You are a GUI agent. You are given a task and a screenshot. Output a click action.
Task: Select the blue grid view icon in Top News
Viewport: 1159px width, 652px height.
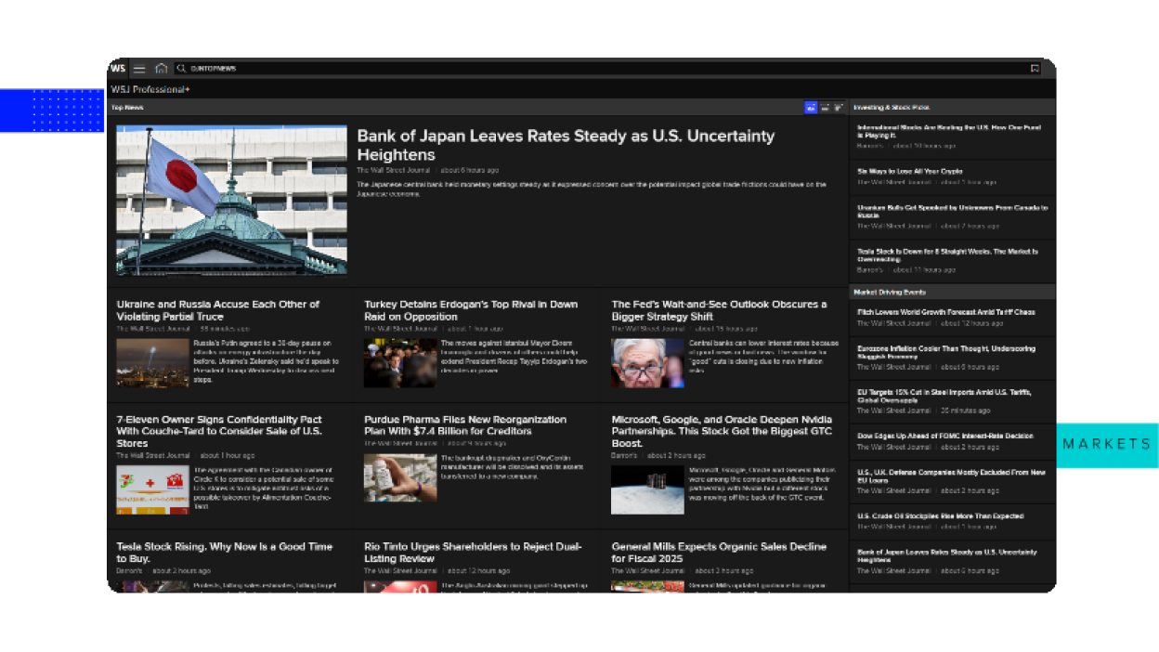[811, 108]
